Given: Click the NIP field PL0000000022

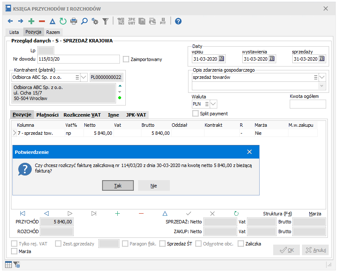Looking at the screenshot, I should pyautogui.click(x=106, y=77).
